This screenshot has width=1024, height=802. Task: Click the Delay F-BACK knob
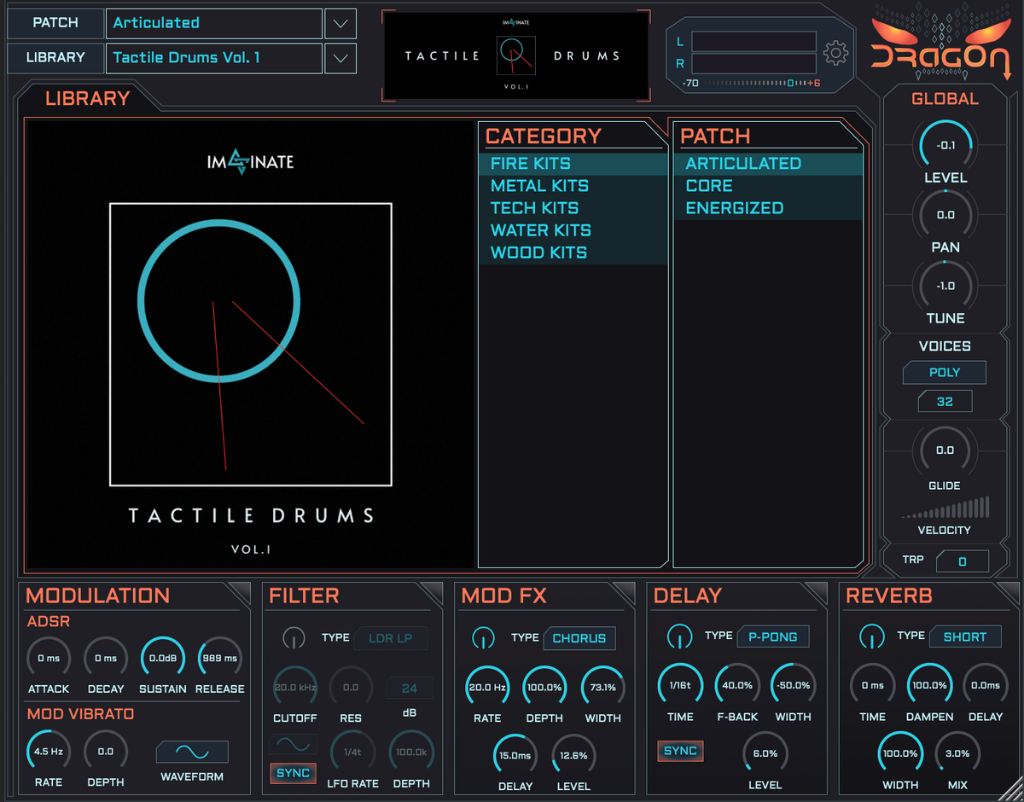pyautogui.click(x=737, y=685)
